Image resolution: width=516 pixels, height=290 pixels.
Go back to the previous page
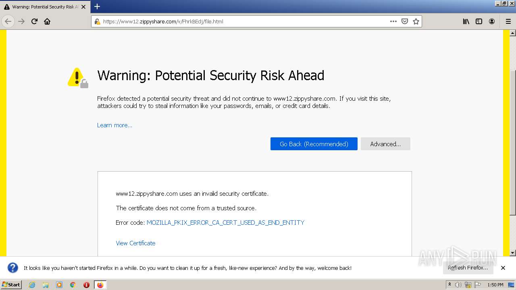tap(8, 21)
